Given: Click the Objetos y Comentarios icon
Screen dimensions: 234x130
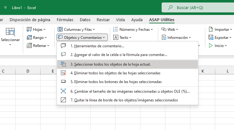Looking at the screenshot, I should coord(60,37).
